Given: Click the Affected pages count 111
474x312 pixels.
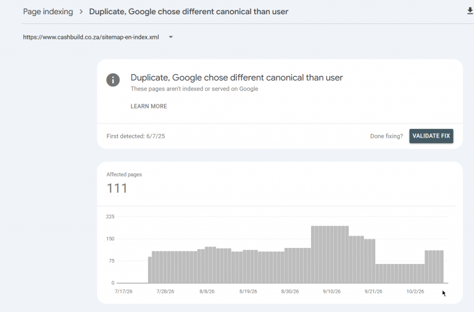Looking at the screenshot, I should [117, 188].
